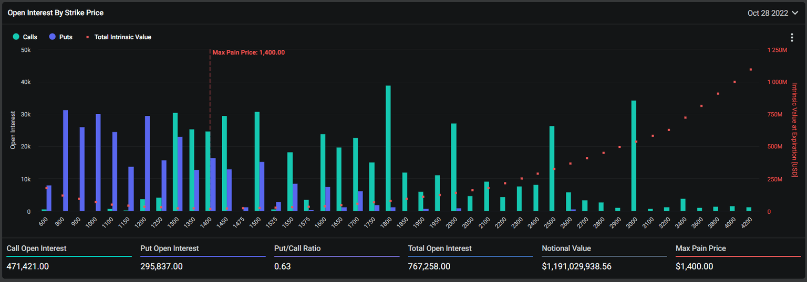The height and width of the screenshot is (282, 807).
Task: Toggle the Puts legend series
Action: [x=66, y=37]
